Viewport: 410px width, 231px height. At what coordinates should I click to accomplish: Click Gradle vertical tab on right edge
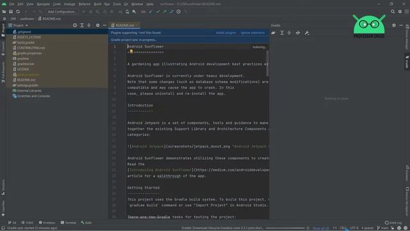click(407, 62)
